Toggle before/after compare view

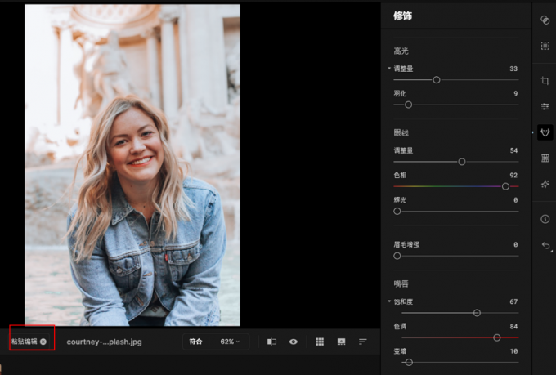(x=272, y=342)
